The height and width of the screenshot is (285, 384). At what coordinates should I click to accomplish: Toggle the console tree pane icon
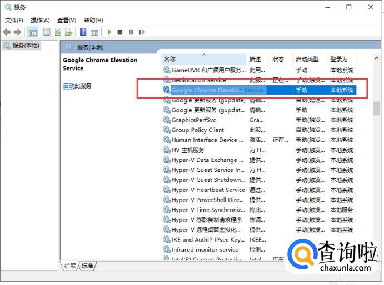[x=33, y=32]
